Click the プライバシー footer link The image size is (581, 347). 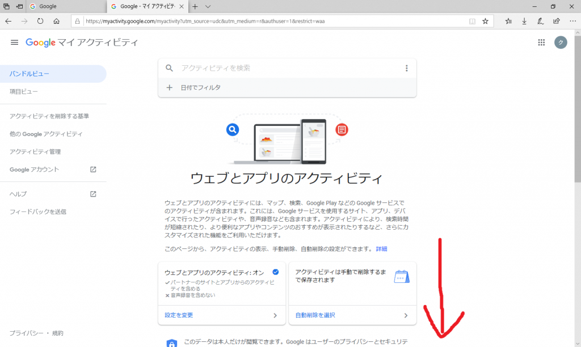[x=26, y=333]
